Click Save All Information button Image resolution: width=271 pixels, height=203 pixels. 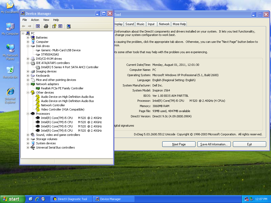click(x=214, y=144)
